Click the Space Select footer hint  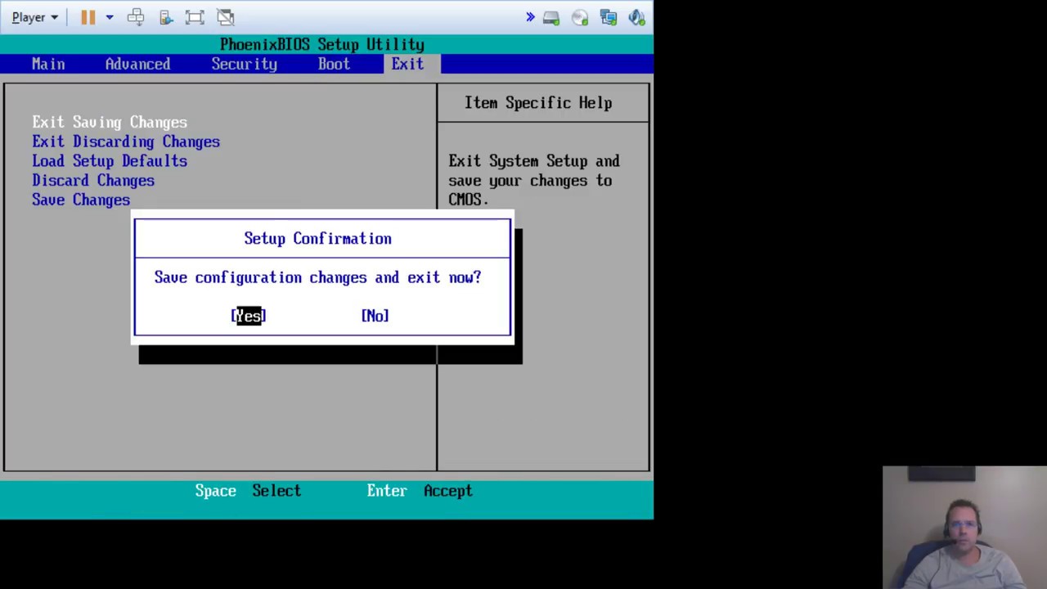point(248,491)
